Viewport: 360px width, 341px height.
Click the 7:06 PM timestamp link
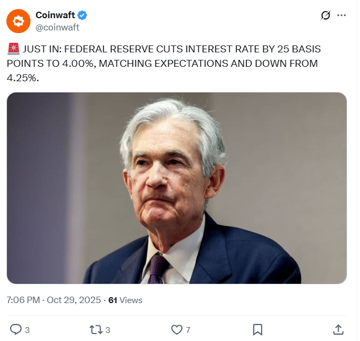pos(24,300)
